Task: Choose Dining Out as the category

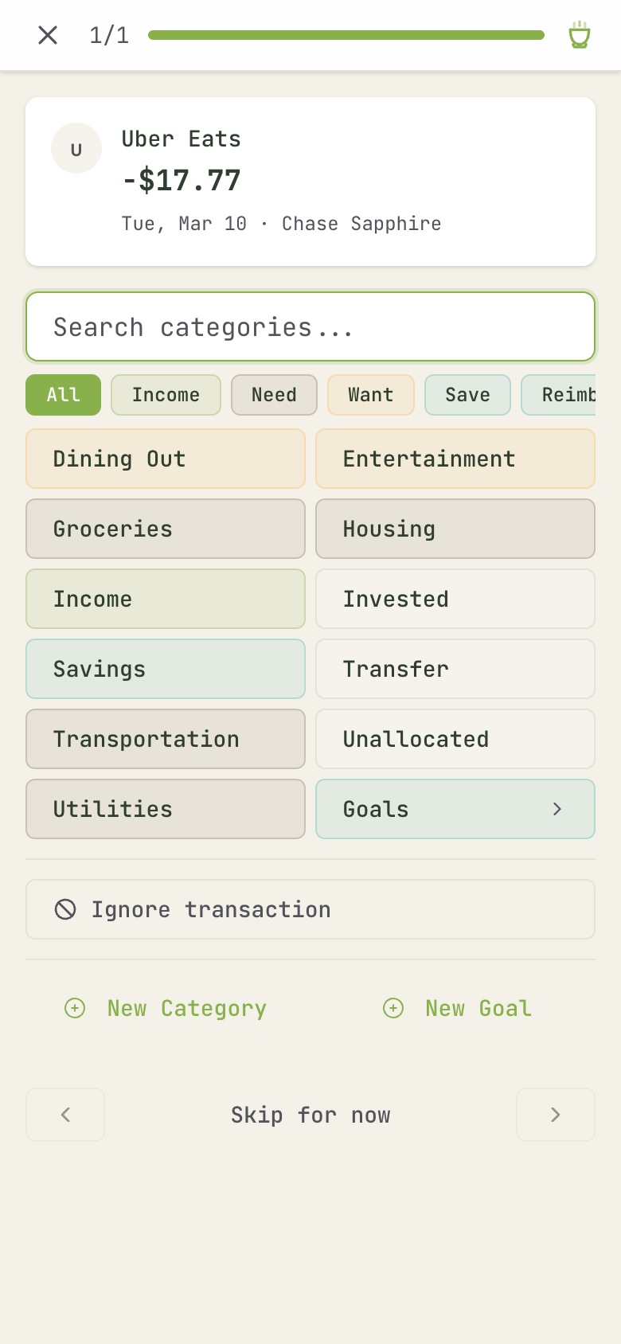Action: pyautogui.click(x=165, y=459)
